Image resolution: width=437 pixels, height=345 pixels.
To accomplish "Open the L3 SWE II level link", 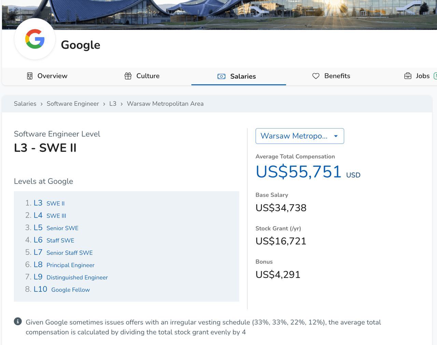I will coord(49,203).
